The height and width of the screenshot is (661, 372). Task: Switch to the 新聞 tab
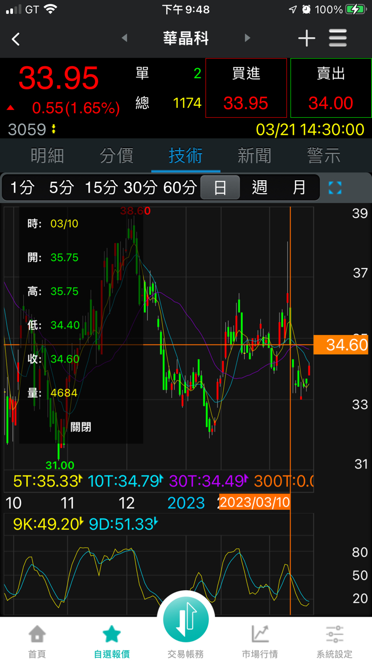[254, 155]
